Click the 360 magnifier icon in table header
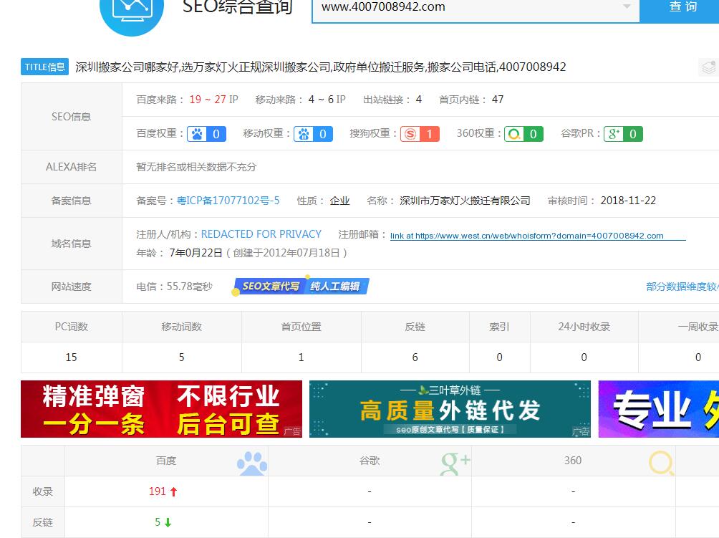The image size is (719, 538). coord(661,463)
